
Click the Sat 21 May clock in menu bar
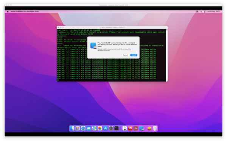coord(214,12)
